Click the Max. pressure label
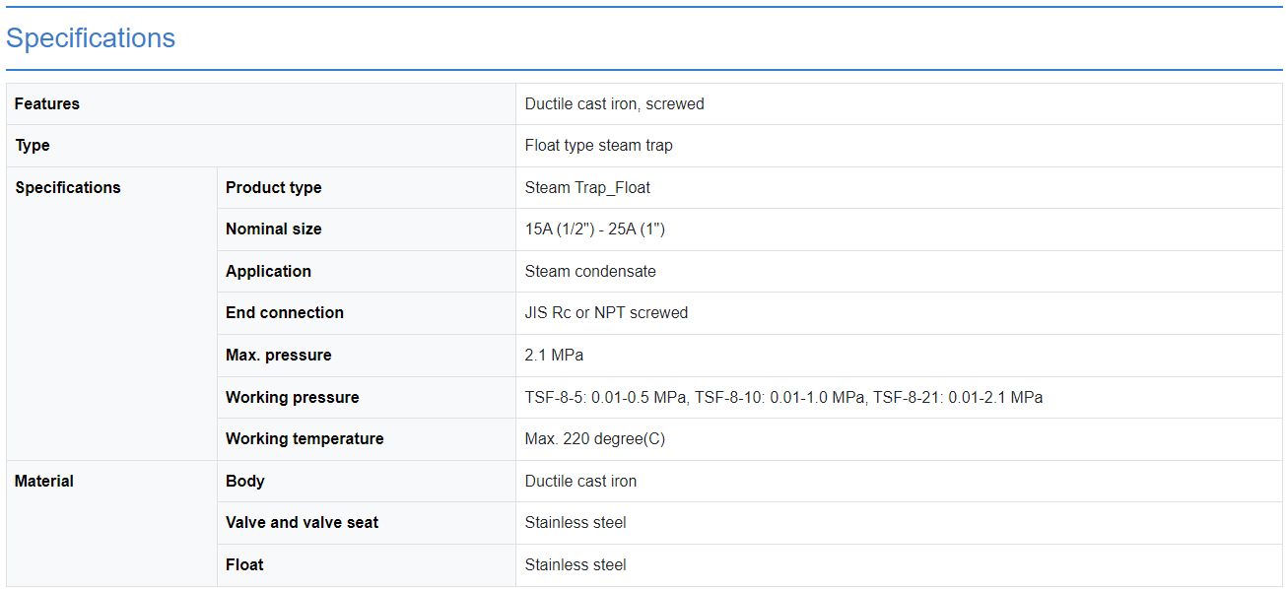Image resolution: width=1286 pixels, height=589 pixels. point(278,355)
